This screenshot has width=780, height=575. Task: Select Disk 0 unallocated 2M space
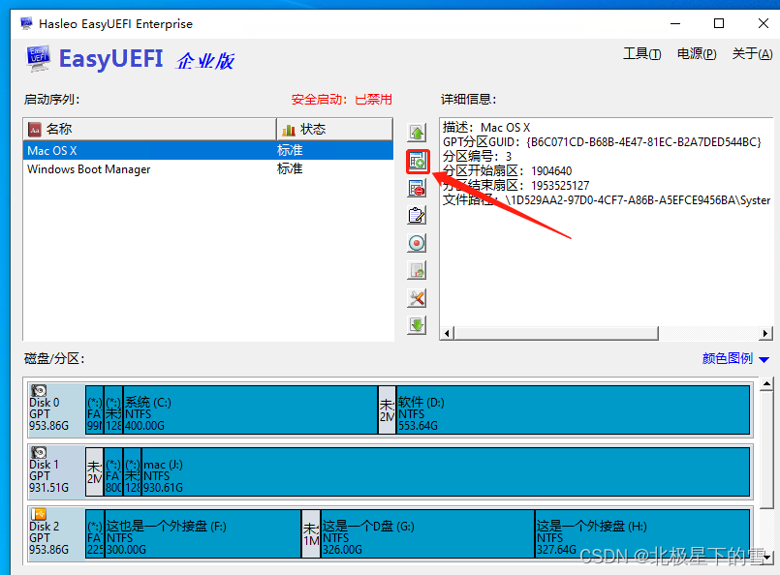pyautogui.click(x=387, y=410)
